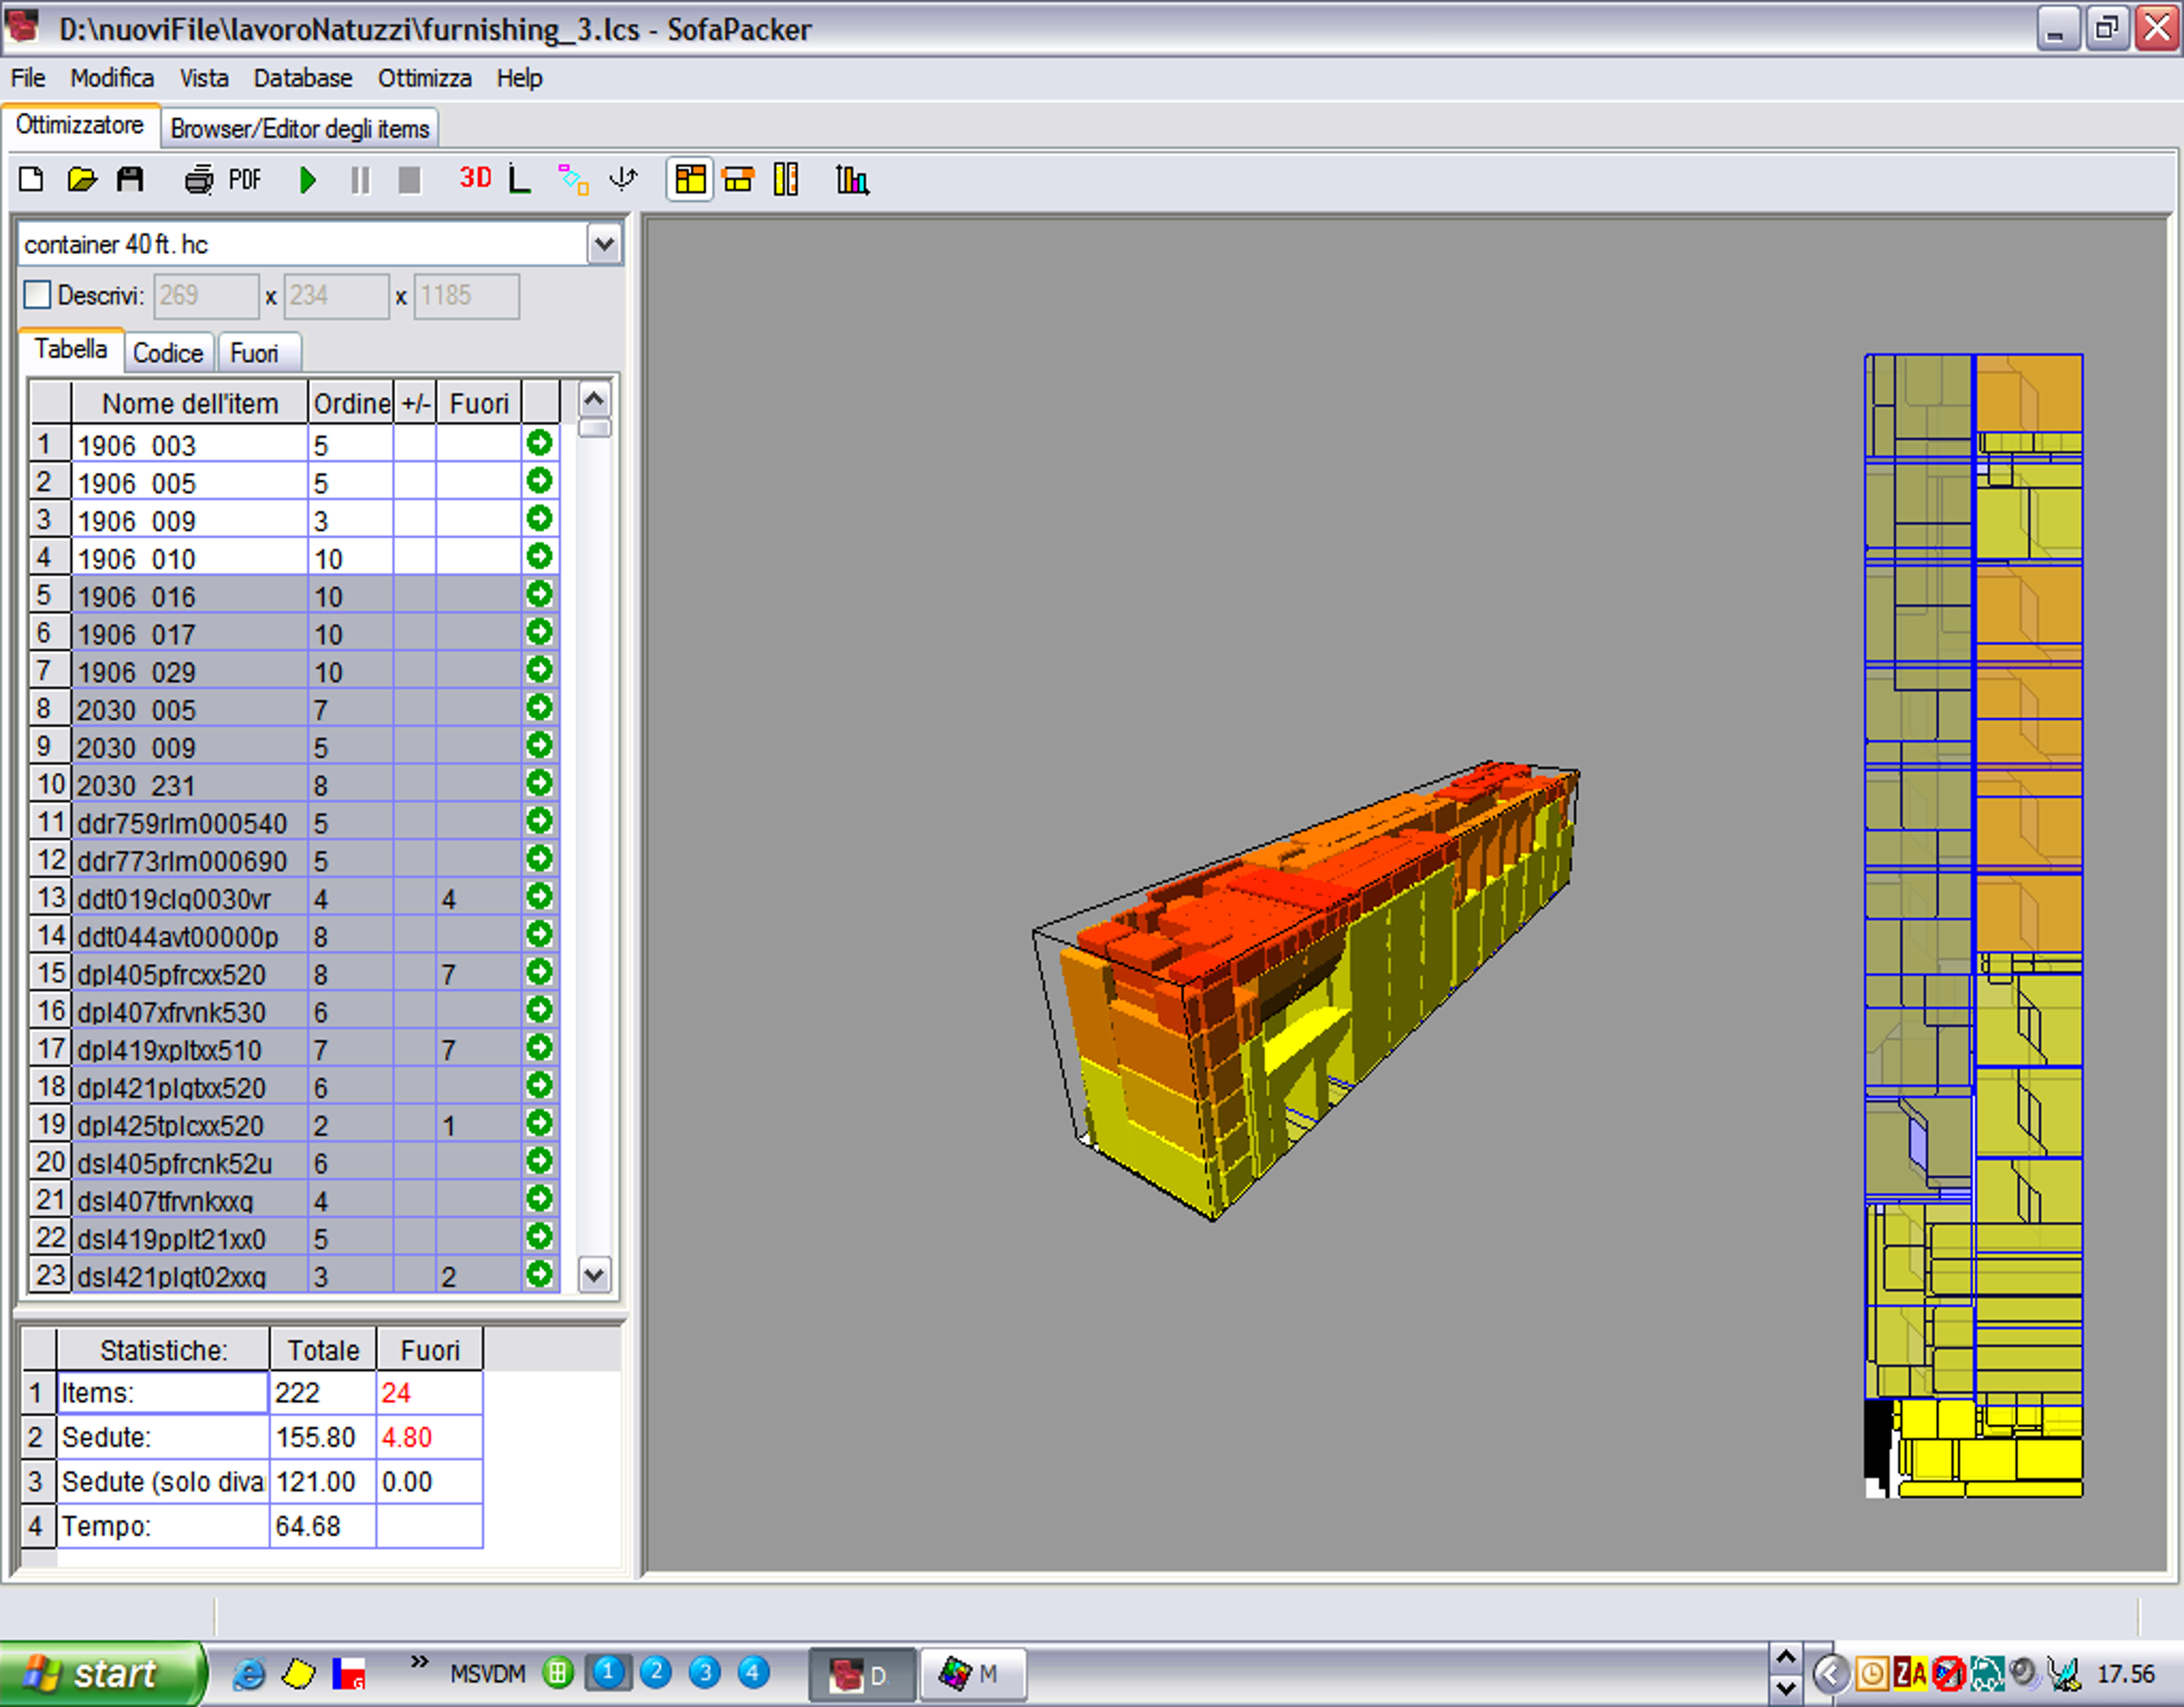The width and height of the screenshot is (2184, 1707).
Task: Switch to MSVDM virtual desktop 4
Action: tap(753, 1672)
